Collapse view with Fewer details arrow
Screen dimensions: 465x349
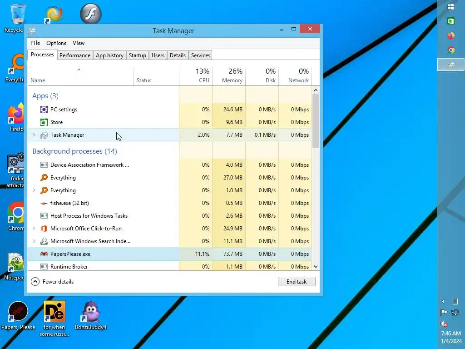pyautogui.click(x=35, y=282)
